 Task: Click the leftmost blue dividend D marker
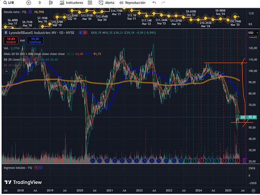[93, 160]
